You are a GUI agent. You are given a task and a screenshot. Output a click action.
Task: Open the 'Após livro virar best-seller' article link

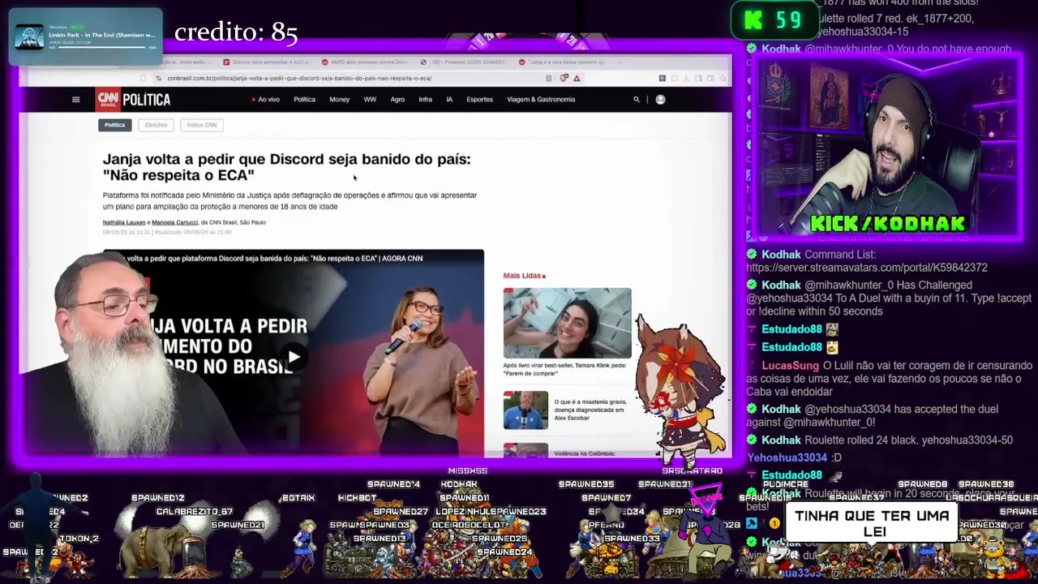pos(564,369)
